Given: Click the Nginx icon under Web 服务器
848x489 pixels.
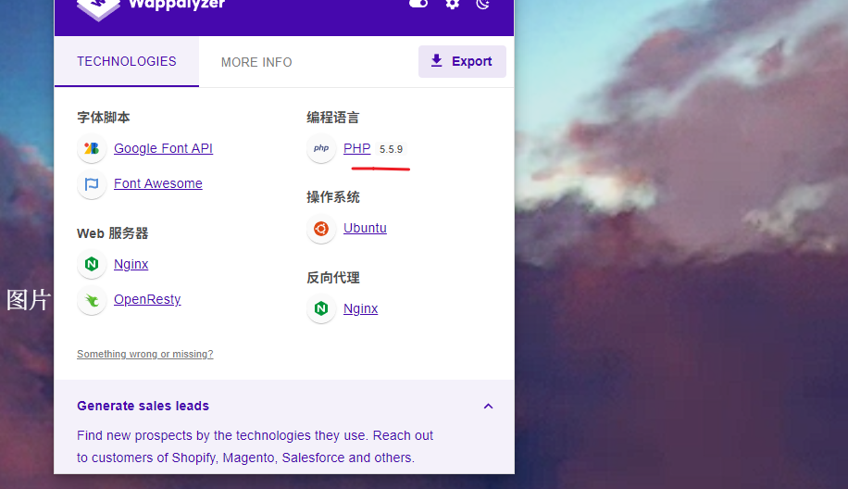Looking at the screenshot, I should pyautogui.click(x=92, y=264).
